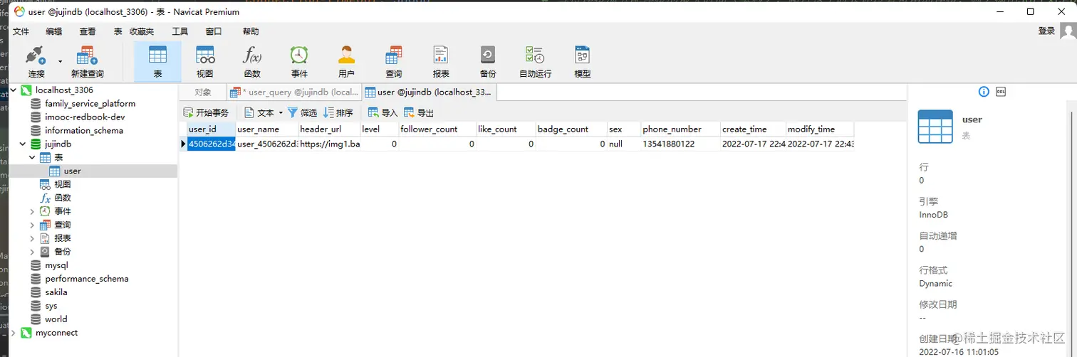Select the 表 table toolbar button
The height and width of the screenshot is (357, 1077).
pos(157,62)
